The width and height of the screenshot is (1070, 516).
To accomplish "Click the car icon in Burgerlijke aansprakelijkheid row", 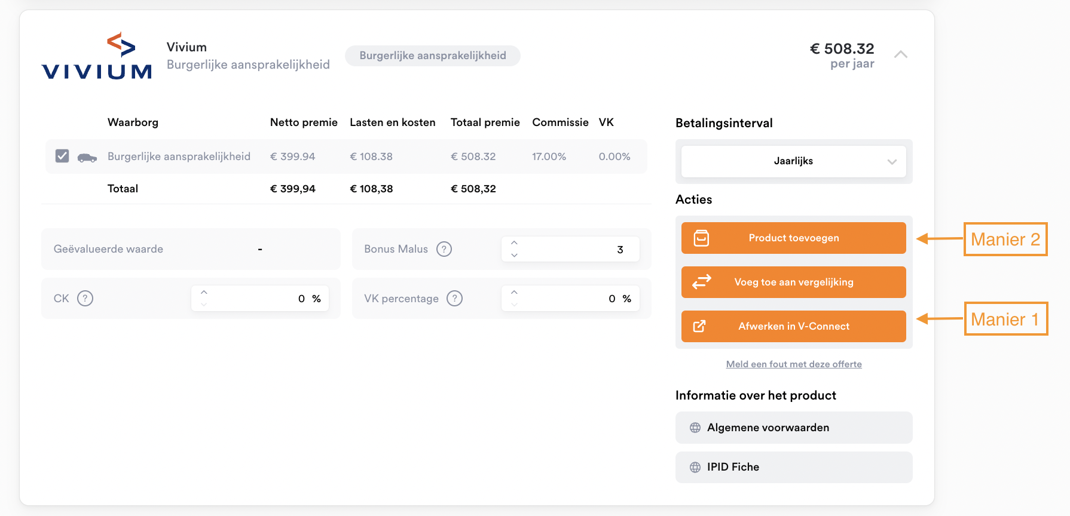I will click(x=87, y=158).
